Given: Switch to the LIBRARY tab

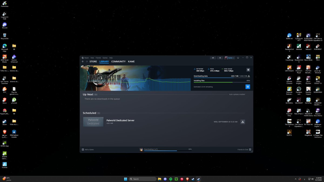Looking at the screenshot, I should coord(104,61).
